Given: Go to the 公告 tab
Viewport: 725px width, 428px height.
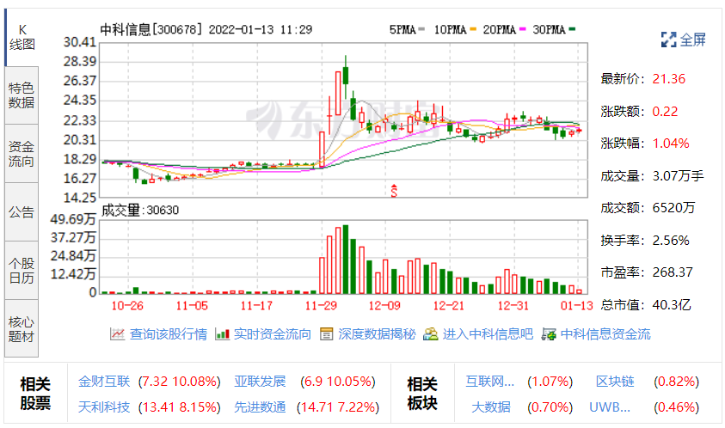Looking at the screenshot, I should click(x=21, y=211).
